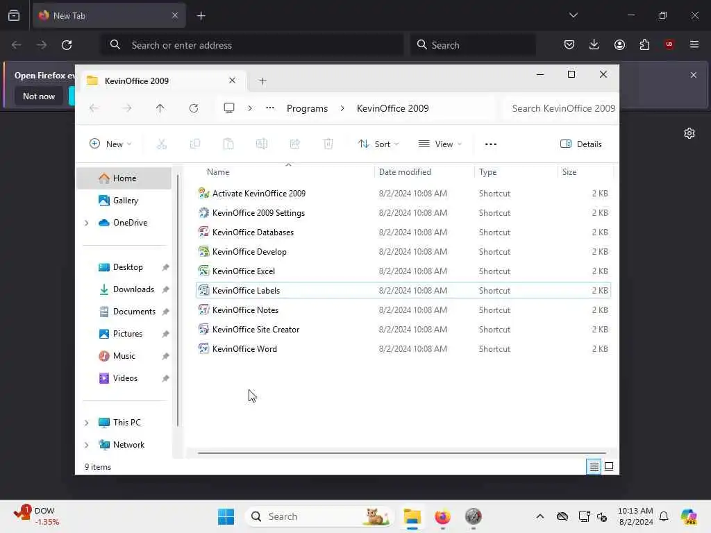Image resolution: width=711 pixels, height=533 pixels.
Task: Open the See more ellipsis menu
Action: [x=491, y=144]
